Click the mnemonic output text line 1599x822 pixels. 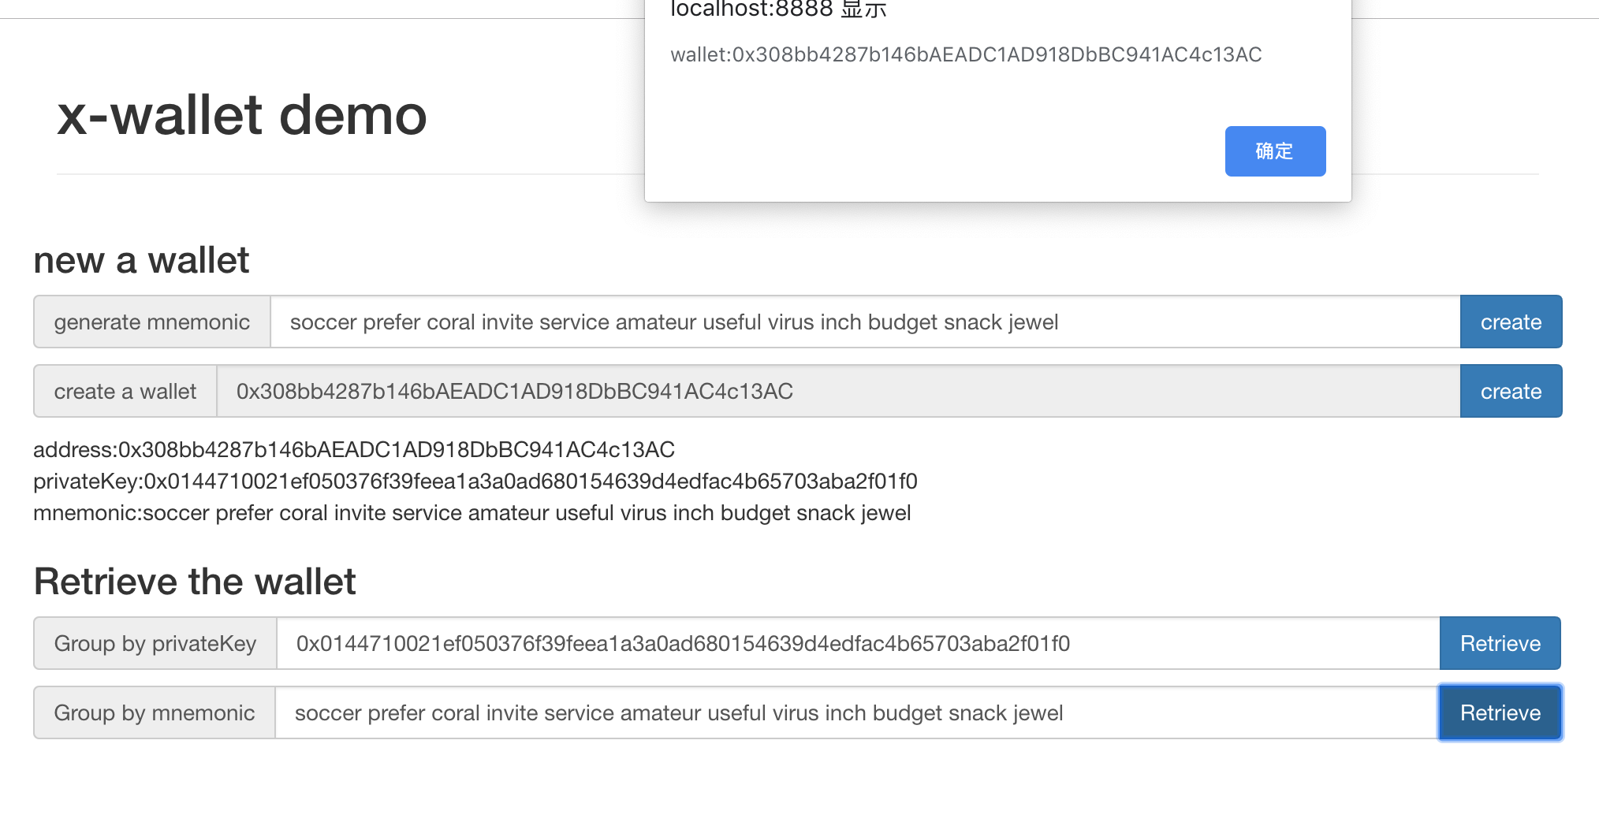(x=471, y=513)
